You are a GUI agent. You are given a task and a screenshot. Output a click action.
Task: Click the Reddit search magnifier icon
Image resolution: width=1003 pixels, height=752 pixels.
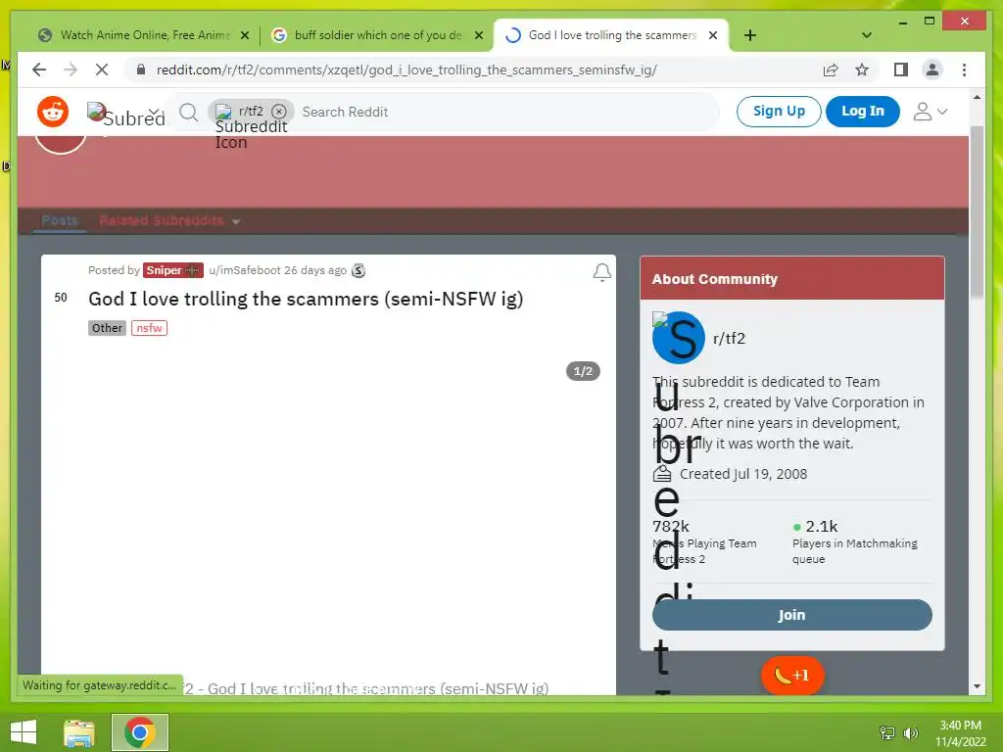click(x=188, y=113)
